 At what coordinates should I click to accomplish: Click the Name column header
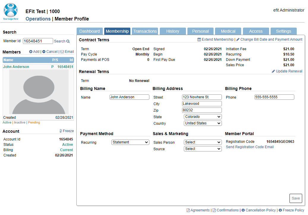8,60
